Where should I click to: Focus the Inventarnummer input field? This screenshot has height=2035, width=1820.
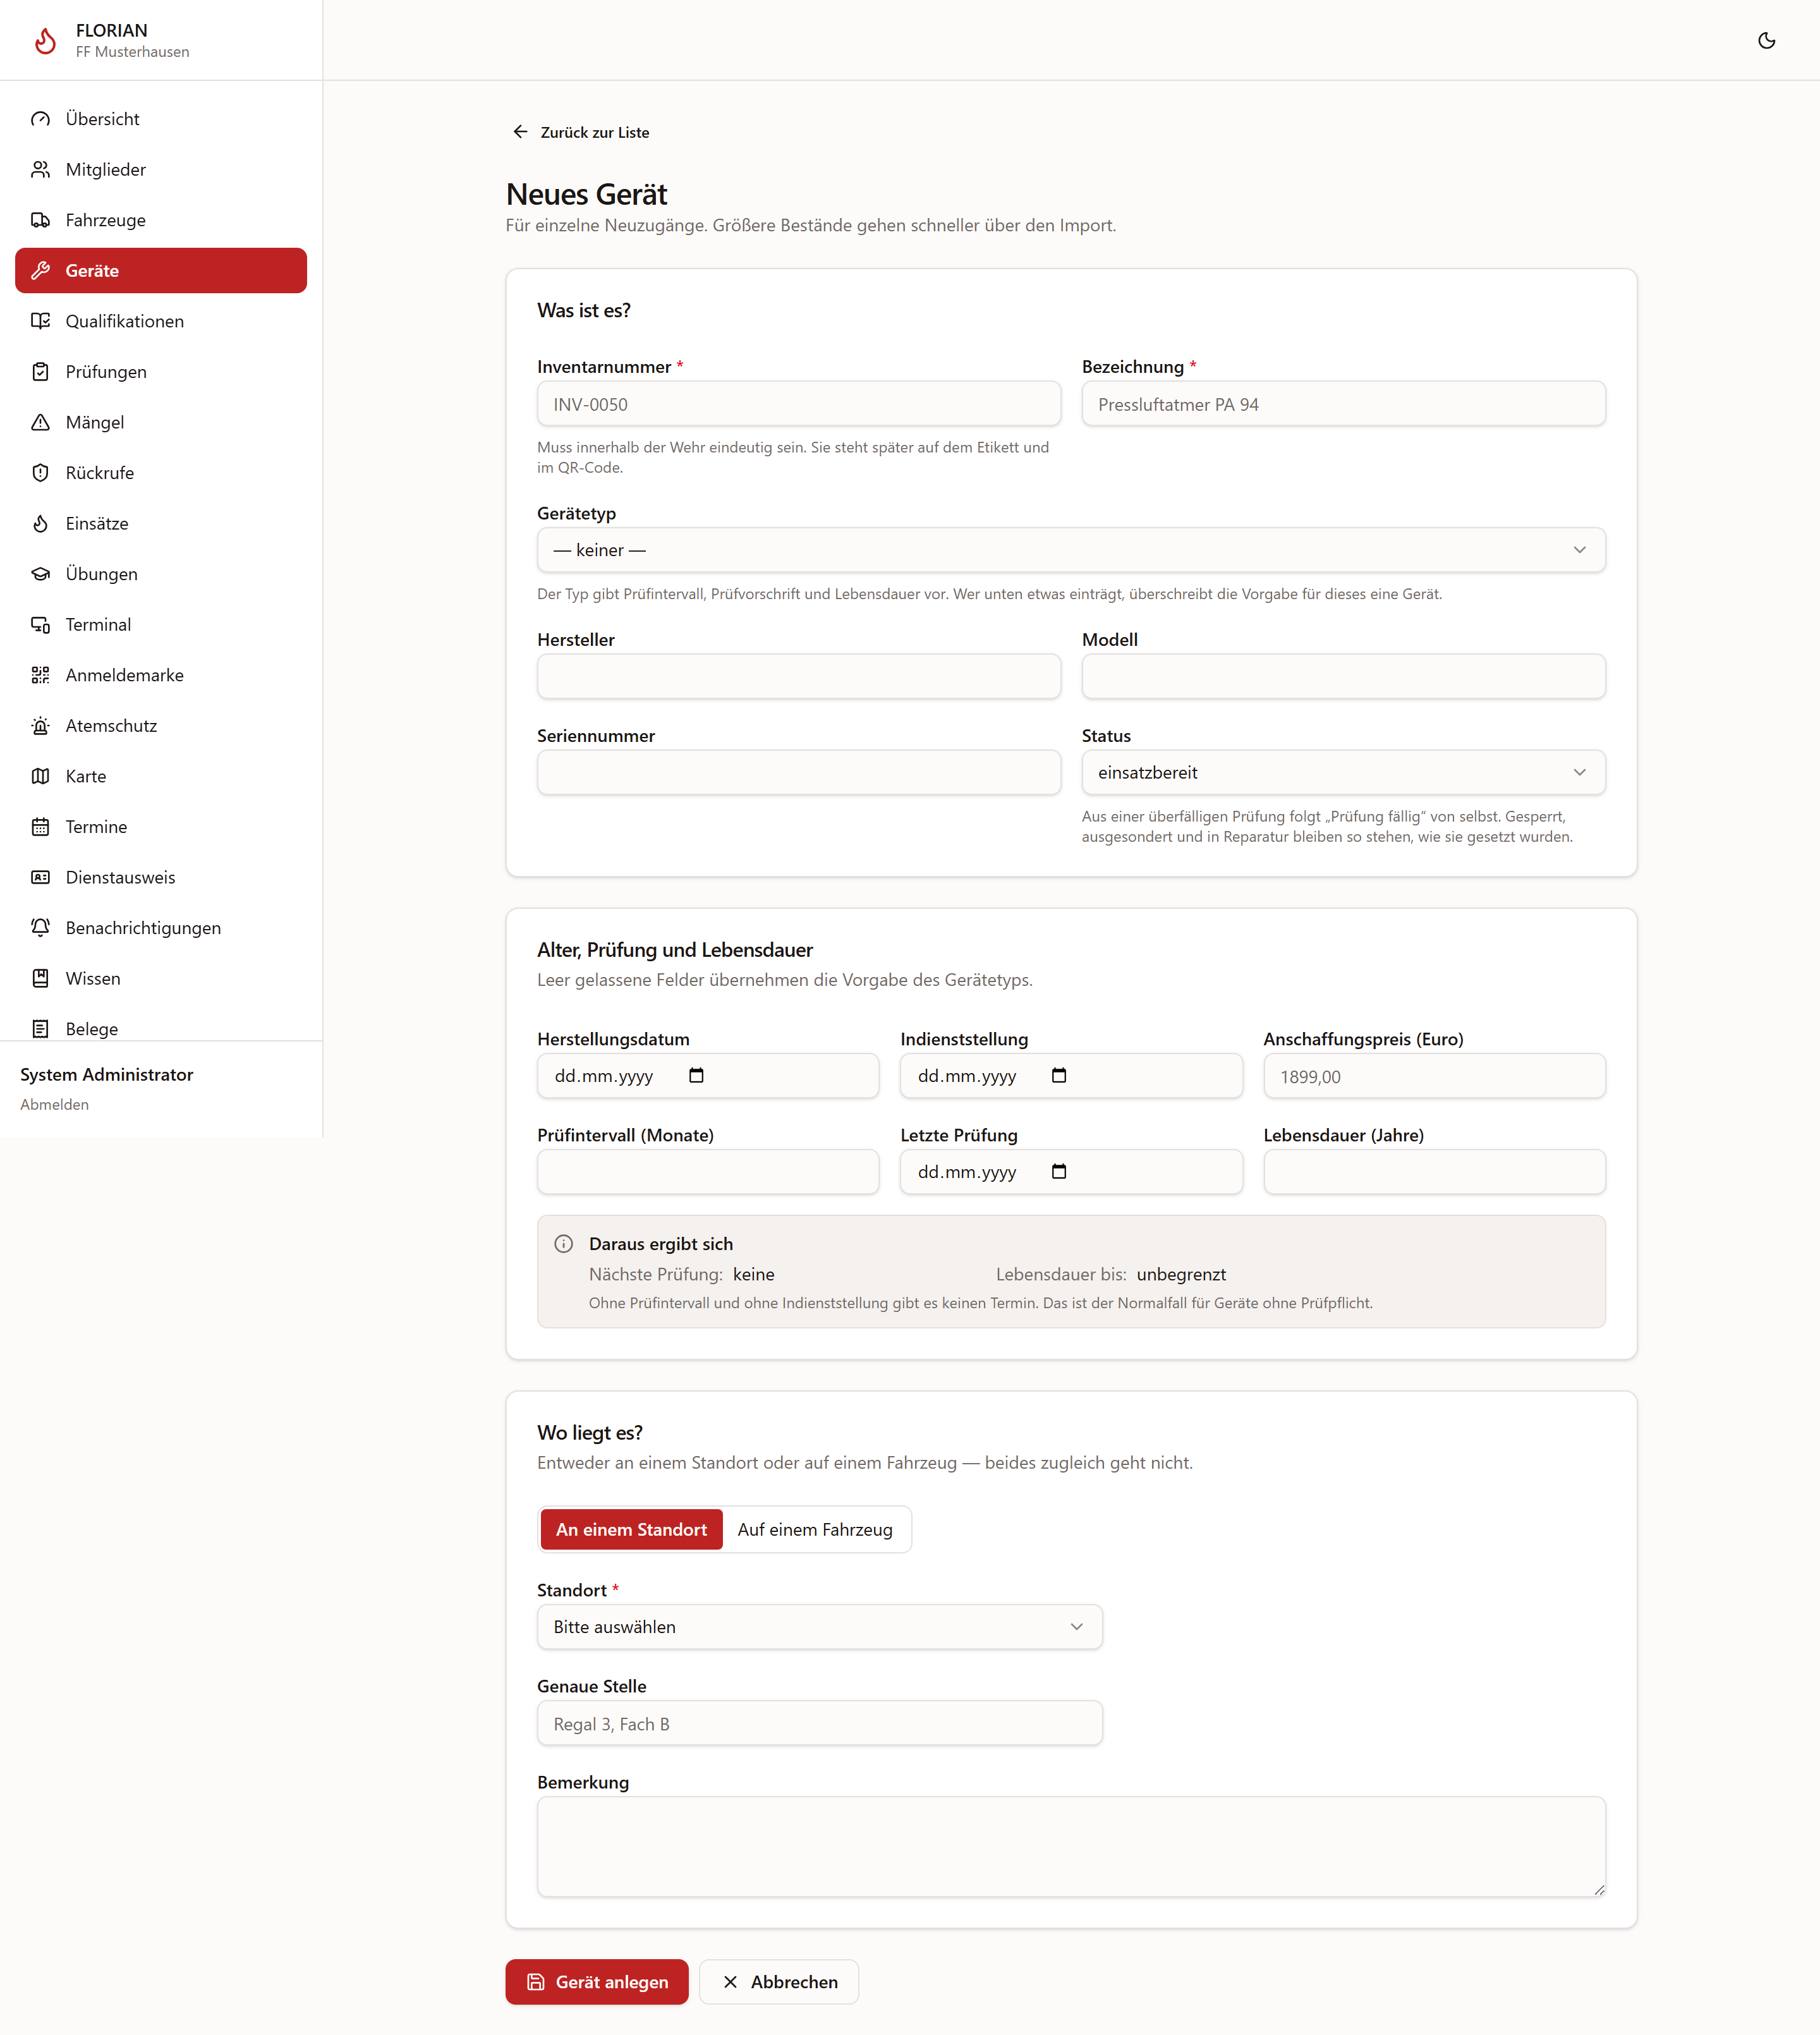tap(798, 404)
